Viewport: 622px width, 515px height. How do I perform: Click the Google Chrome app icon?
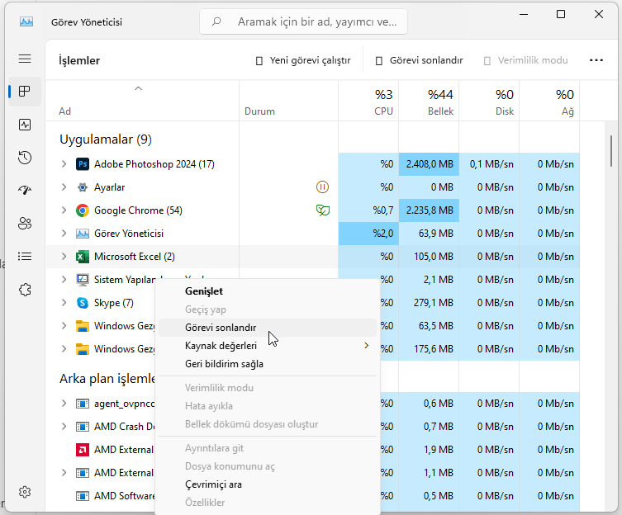[82, 210]
